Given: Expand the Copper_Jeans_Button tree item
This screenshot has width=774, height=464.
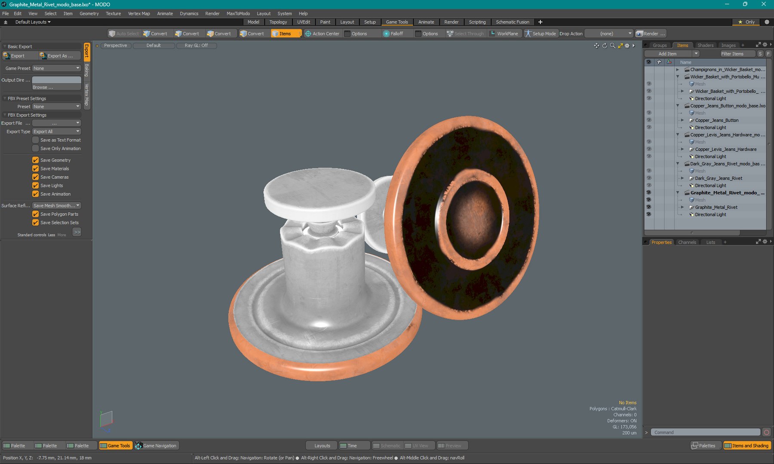Looking at the screenshot, I should coord(682,120).
